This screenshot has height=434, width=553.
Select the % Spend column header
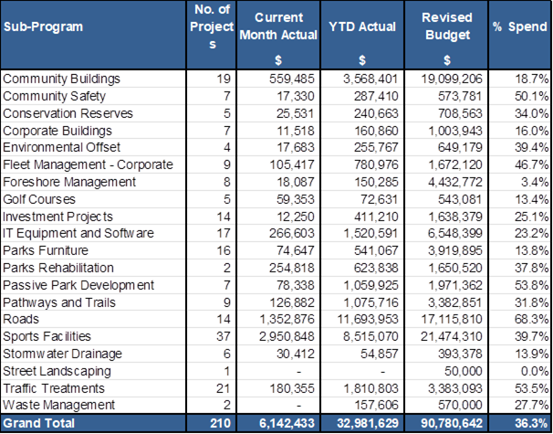point(521,26)
